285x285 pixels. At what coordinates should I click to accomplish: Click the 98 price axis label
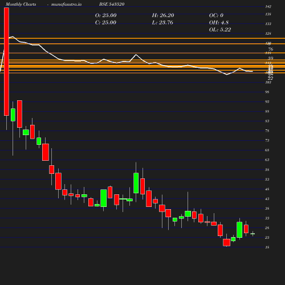[267, 92]
